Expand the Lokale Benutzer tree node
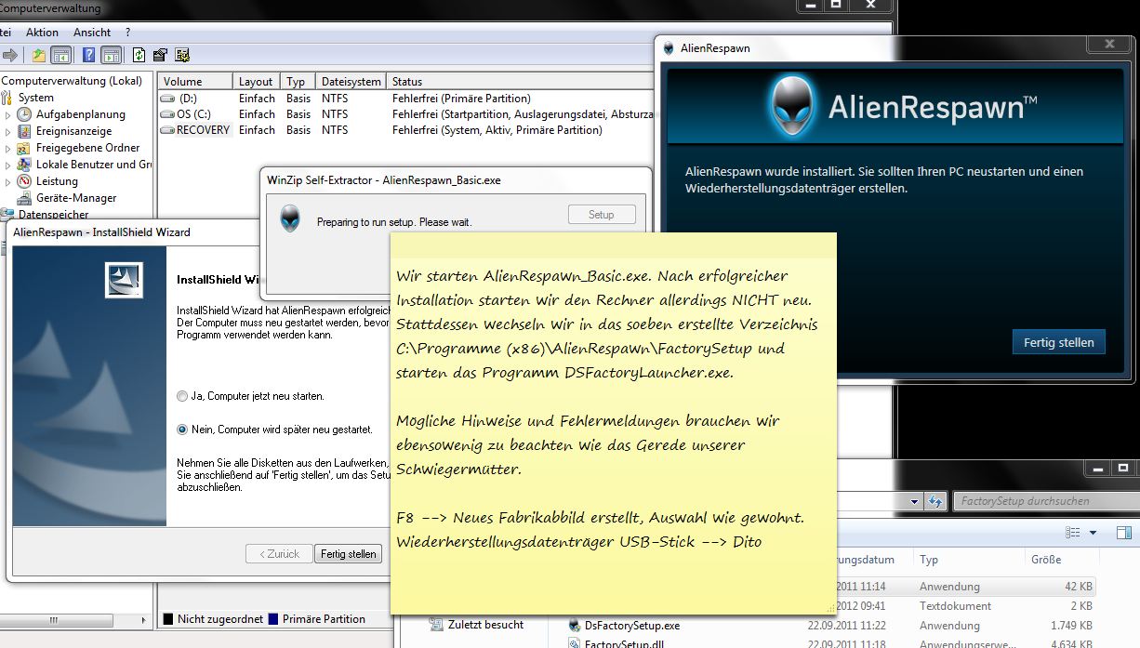 pos(8,165)
